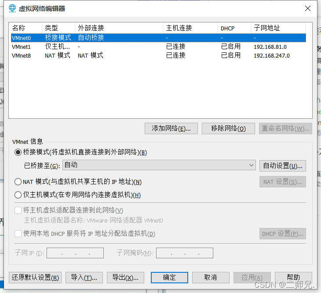Click the 子网 IP input field
321x293 pixels.
(x=75, y=253)
